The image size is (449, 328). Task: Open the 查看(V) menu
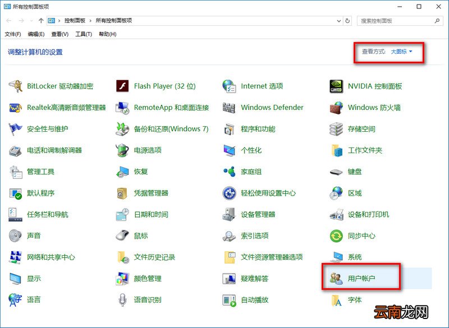pyautogui.click(x=60, y=34)
